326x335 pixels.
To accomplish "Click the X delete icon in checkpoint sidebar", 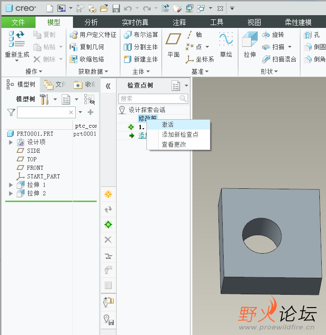I will (x=108, y=240).
